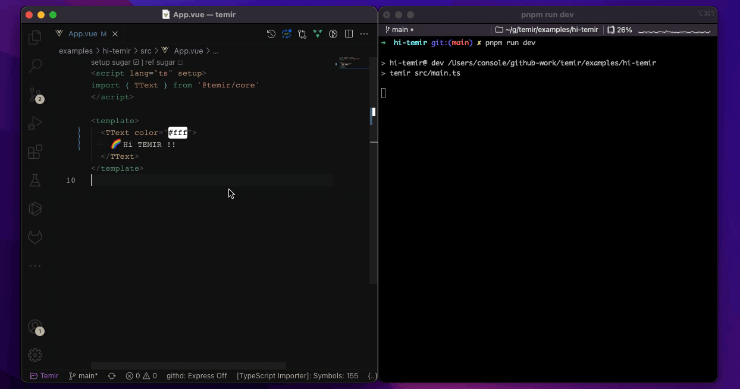Screen dimensions: 740x389
Task: Click '@temir/core' import string in editor
Action: (x=228, y=85)
